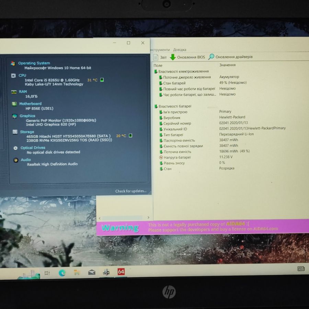
Task: Click the Напруга батареї voltage icon
Action: [x=161, y=157]
